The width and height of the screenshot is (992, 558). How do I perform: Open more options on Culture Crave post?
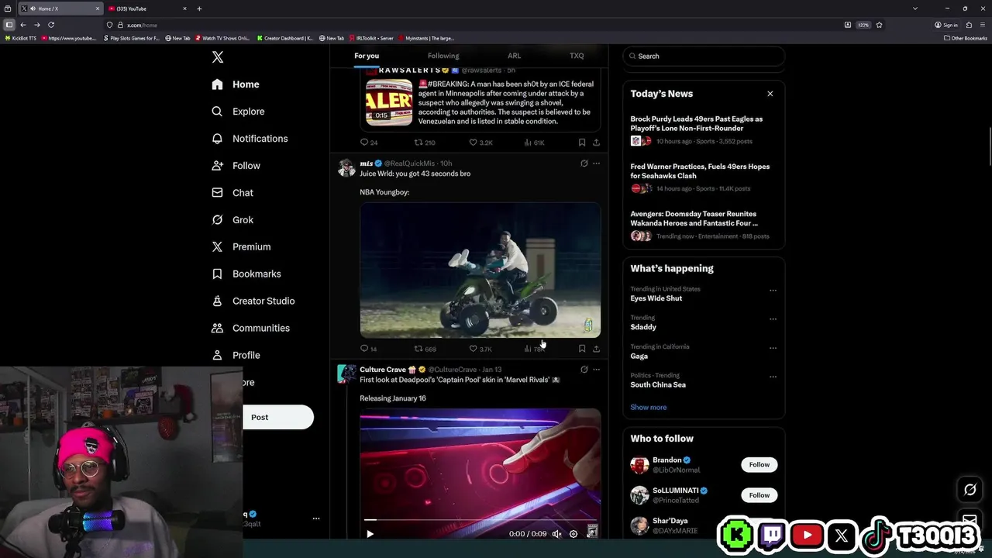click(x=596, y=370)
